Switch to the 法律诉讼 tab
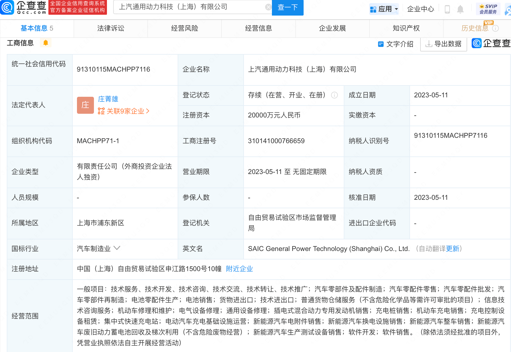 [x=111, y=28]
